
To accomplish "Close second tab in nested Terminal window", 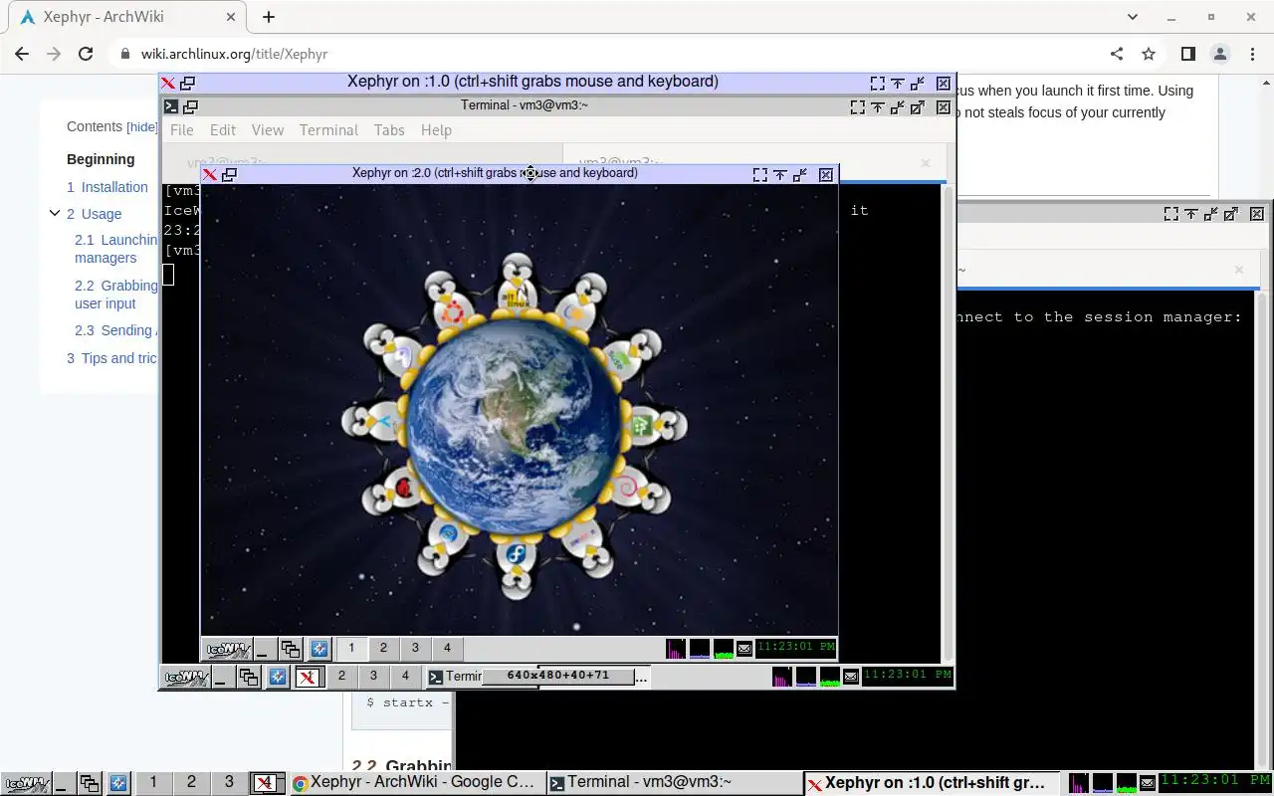I will [x=926, y=162].
